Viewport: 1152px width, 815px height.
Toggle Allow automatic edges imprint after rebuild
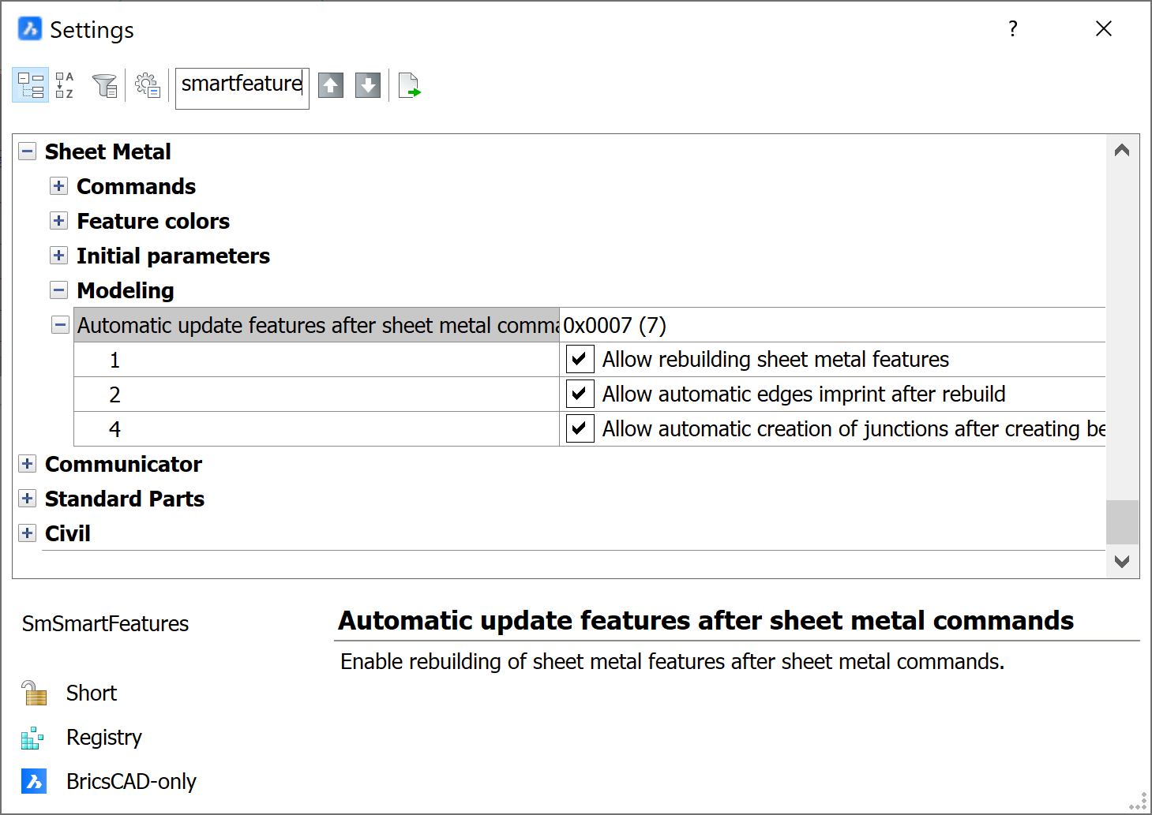tap(580, 394)
